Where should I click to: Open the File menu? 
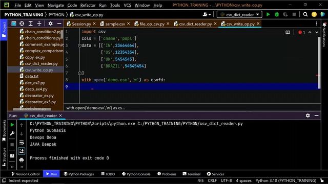click(17, 5)
